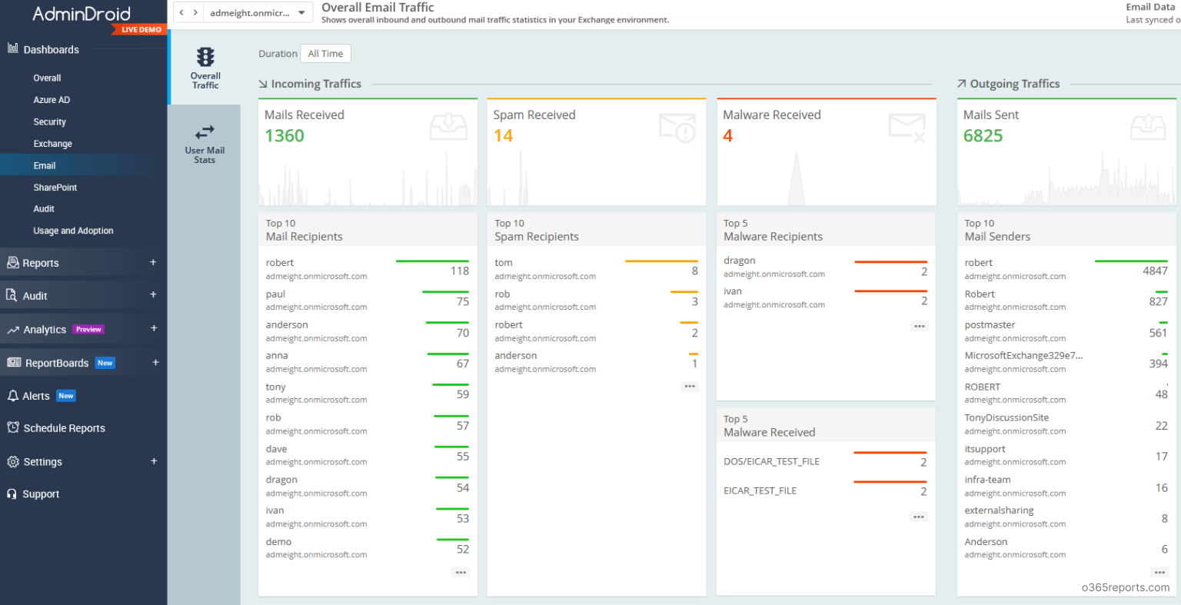Viewport: 1181px width, 605px height.
Task: Select the Reports sidebar icon
Action: (x=11, y=262)
